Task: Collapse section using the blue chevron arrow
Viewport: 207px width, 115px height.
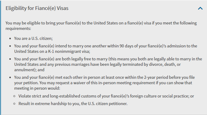Action: 200,8
